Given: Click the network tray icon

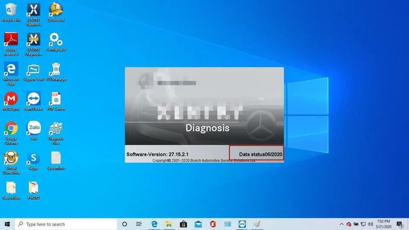Looking at the screenshot, I should click(x=363, y=224).
